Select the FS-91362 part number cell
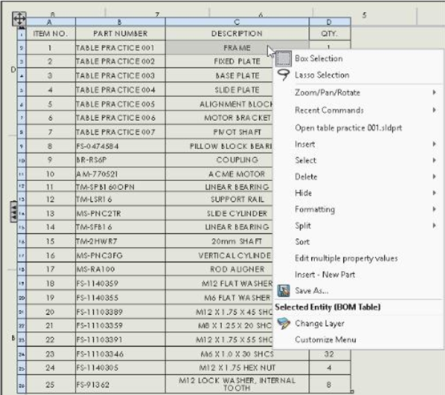Screen dimensions: 445x395 (x=120, y=385)
